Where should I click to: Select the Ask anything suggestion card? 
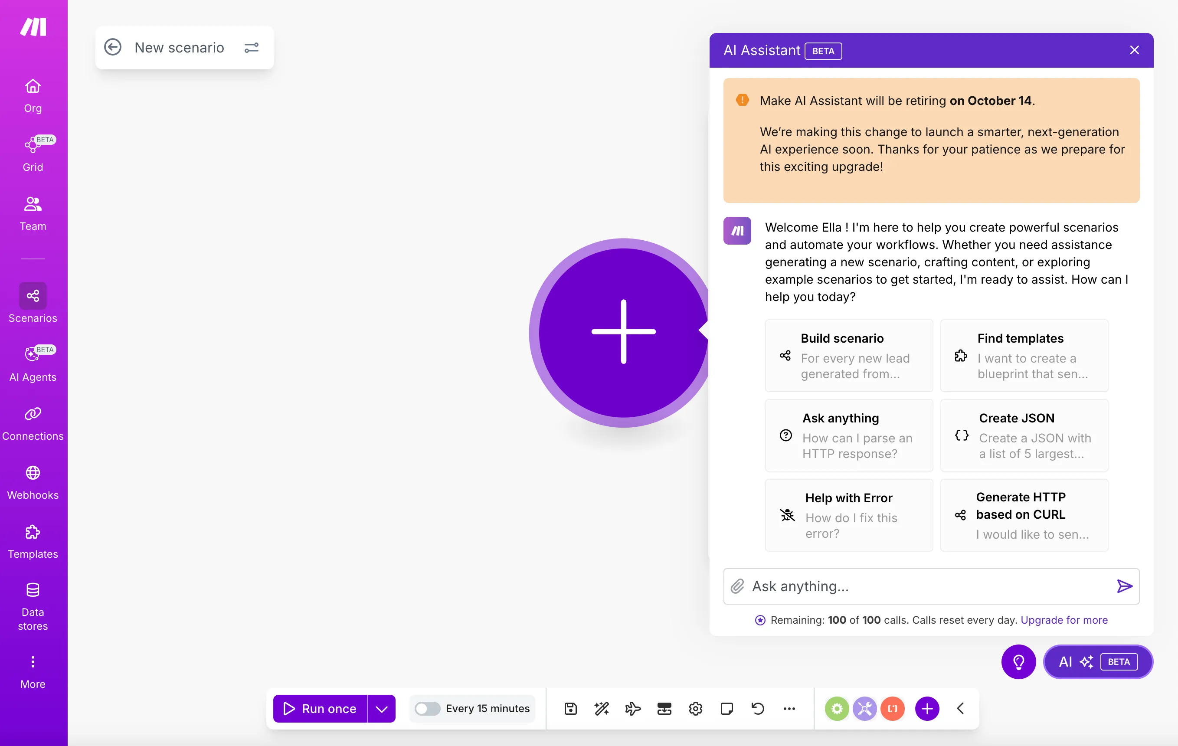(x=849, y=435)
